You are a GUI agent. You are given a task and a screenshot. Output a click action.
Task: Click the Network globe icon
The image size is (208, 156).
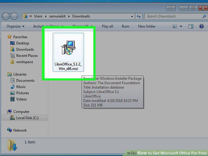(9, 130)
